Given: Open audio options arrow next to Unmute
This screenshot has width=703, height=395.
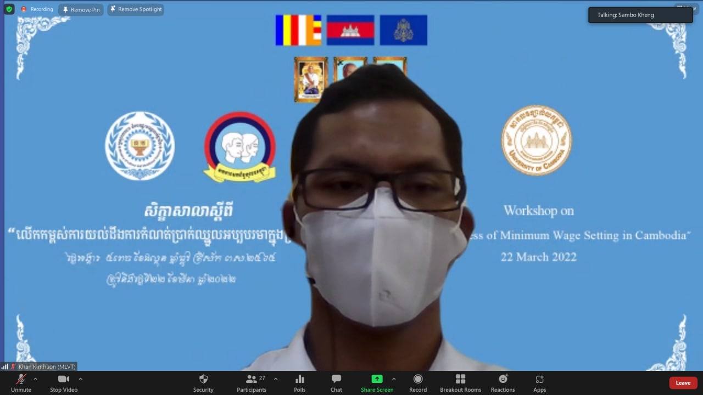Looking at the screenshot, I should tap(36, 379).
